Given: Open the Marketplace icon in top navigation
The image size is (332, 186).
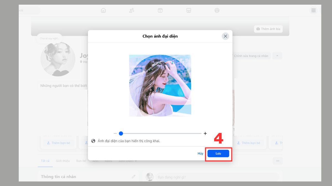Looking at the screenshot, I should click(x=189, y=10).
